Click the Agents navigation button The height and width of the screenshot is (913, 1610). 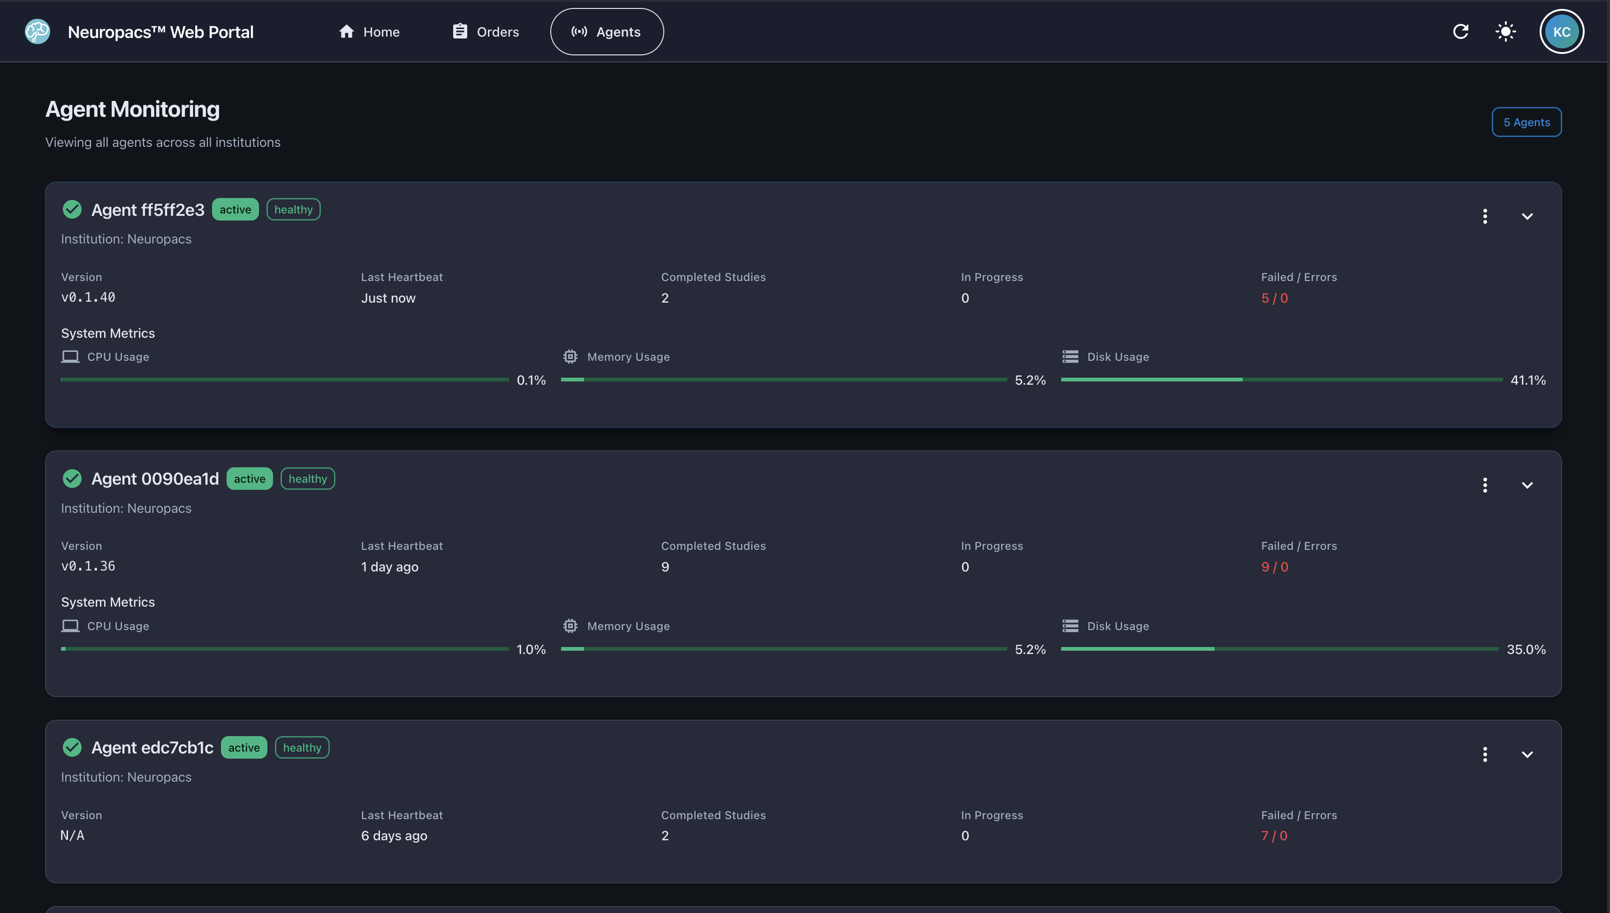[x=606, y=31]
